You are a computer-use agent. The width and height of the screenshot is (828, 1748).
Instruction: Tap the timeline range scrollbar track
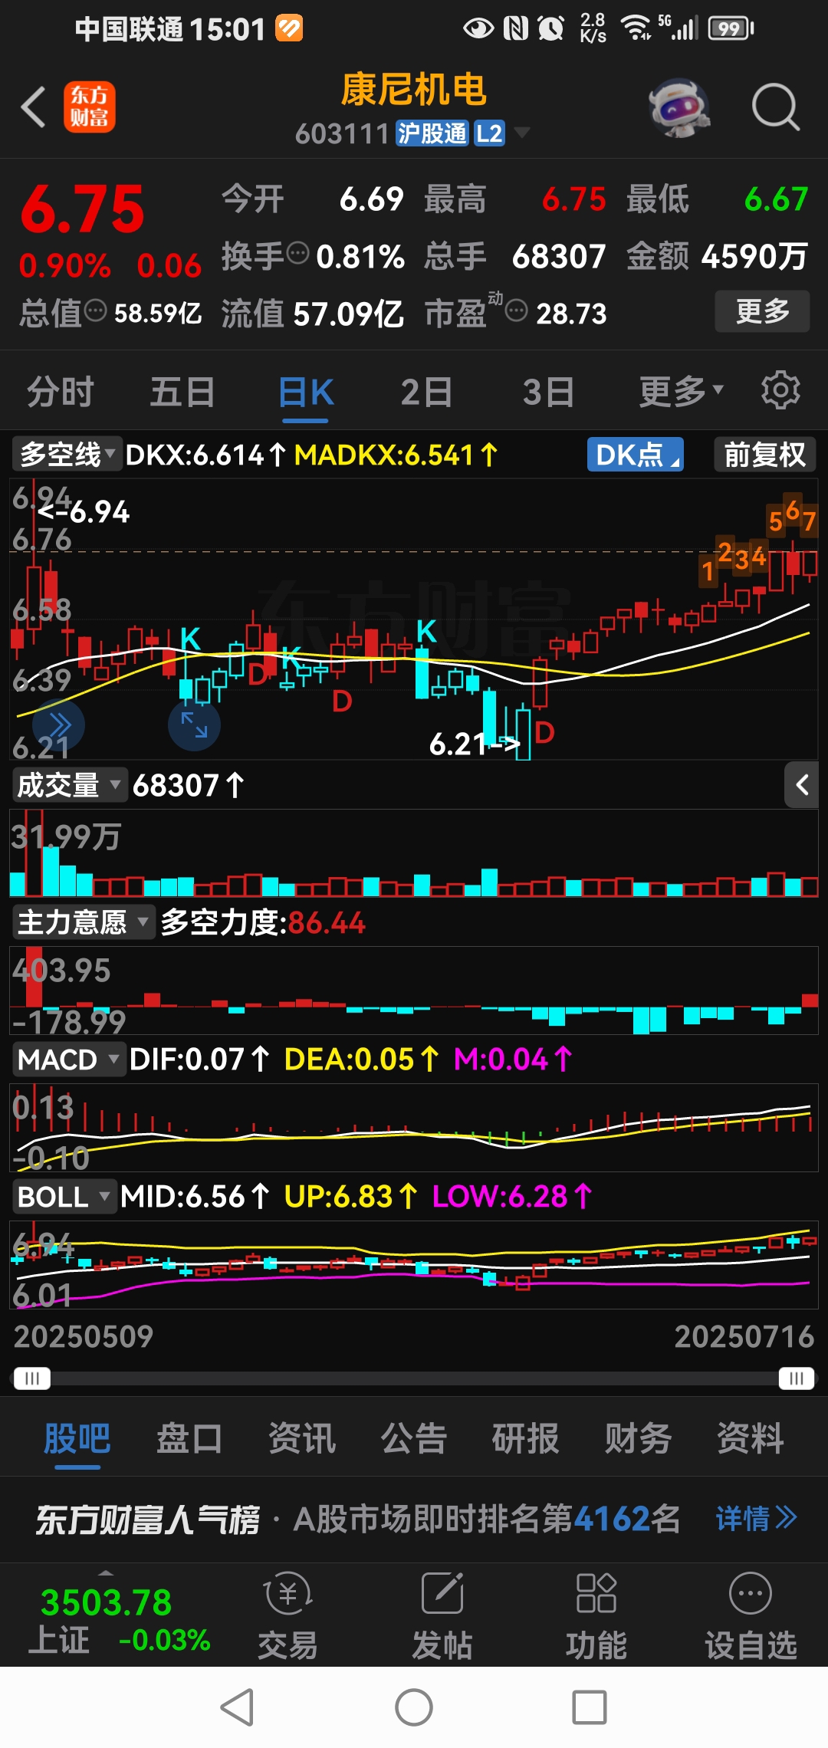pos(414,1378)
